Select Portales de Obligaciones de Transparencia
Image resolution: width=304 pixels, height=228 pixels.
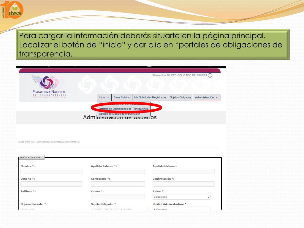pos(124,109)
